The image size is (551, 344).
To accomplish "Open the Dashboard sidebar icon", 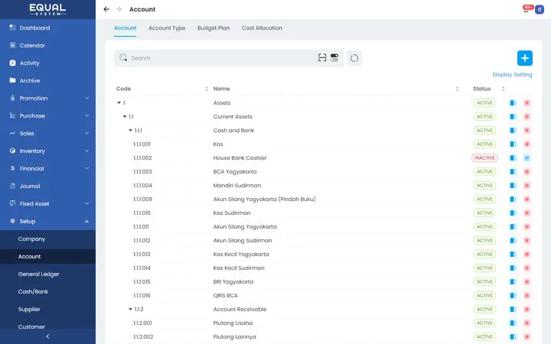I will click(x=13, y=28).
